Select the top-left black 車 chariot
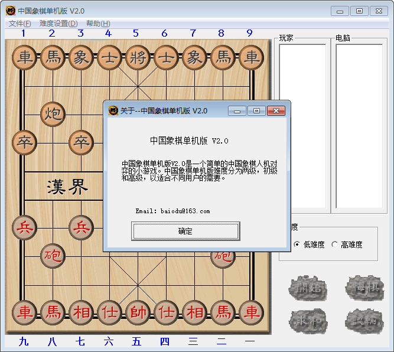 click(24, 57)
